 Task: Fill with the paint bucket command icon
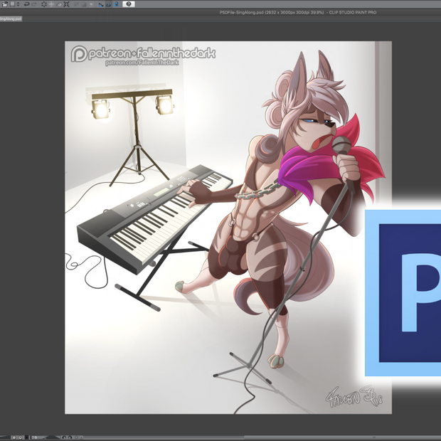click(x=59, y=4)
